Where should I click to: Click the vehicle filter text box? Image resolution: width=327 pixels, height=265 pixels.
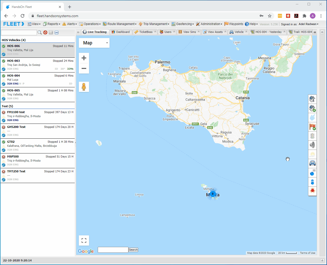pyautogui.click(x=19, y=32)
